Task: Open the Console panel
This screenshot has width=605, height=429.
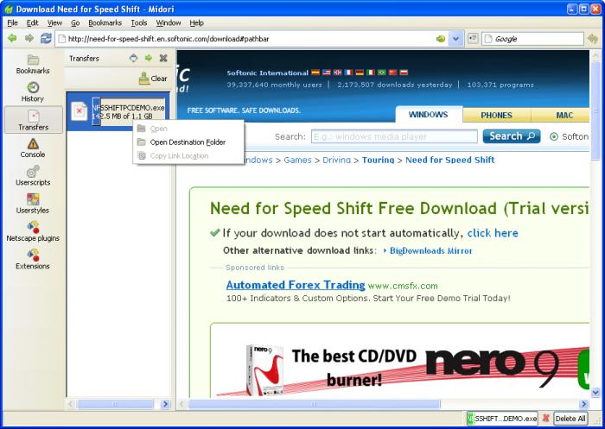Action: tap(33, 148)
